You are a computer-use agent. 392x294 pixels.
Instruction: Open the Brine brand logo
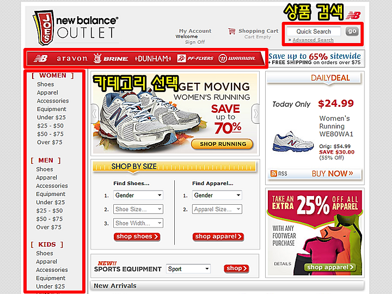[111, 58]
